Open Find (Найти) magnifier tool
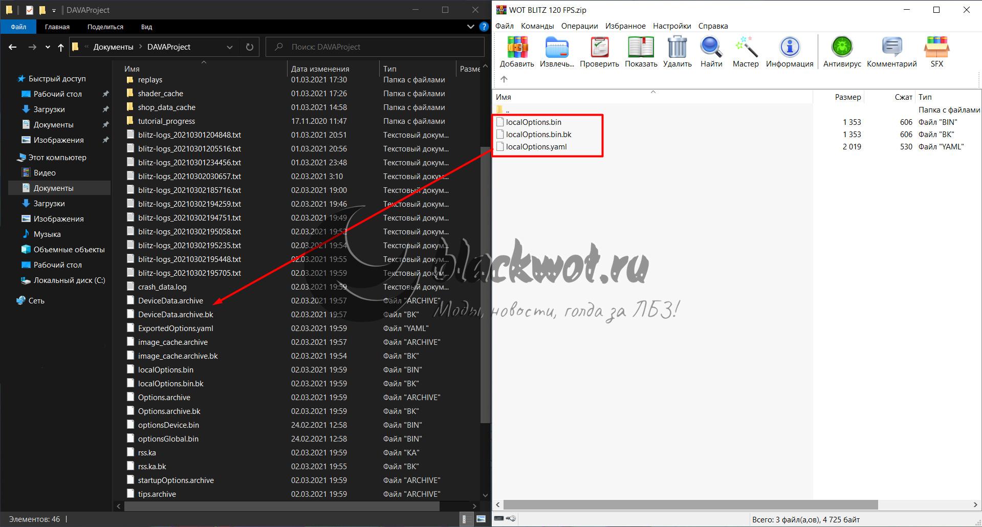982x527 pixels. 711,48
